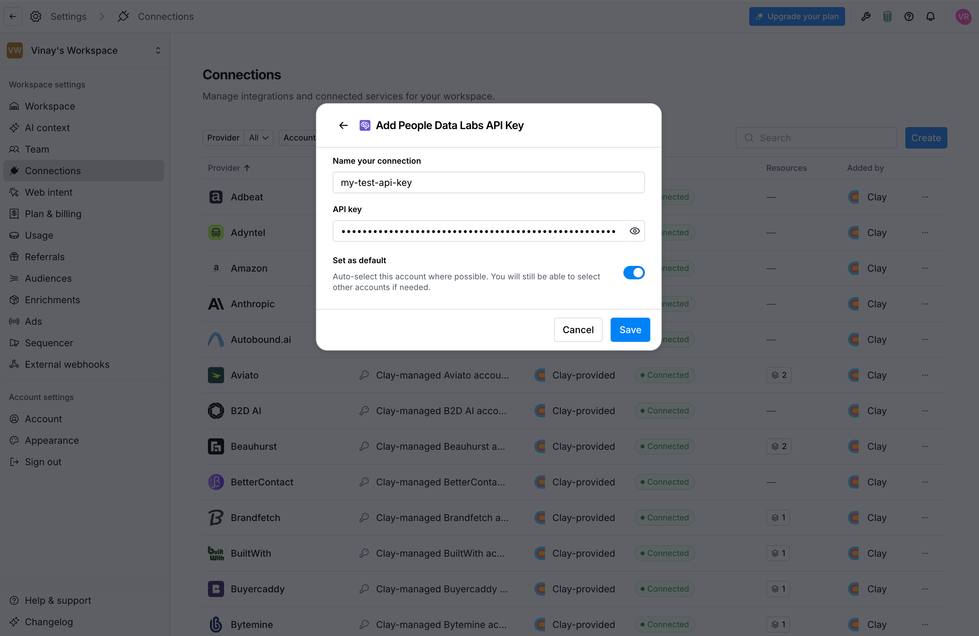Open Web intent in sidebar

click(84, 192)
